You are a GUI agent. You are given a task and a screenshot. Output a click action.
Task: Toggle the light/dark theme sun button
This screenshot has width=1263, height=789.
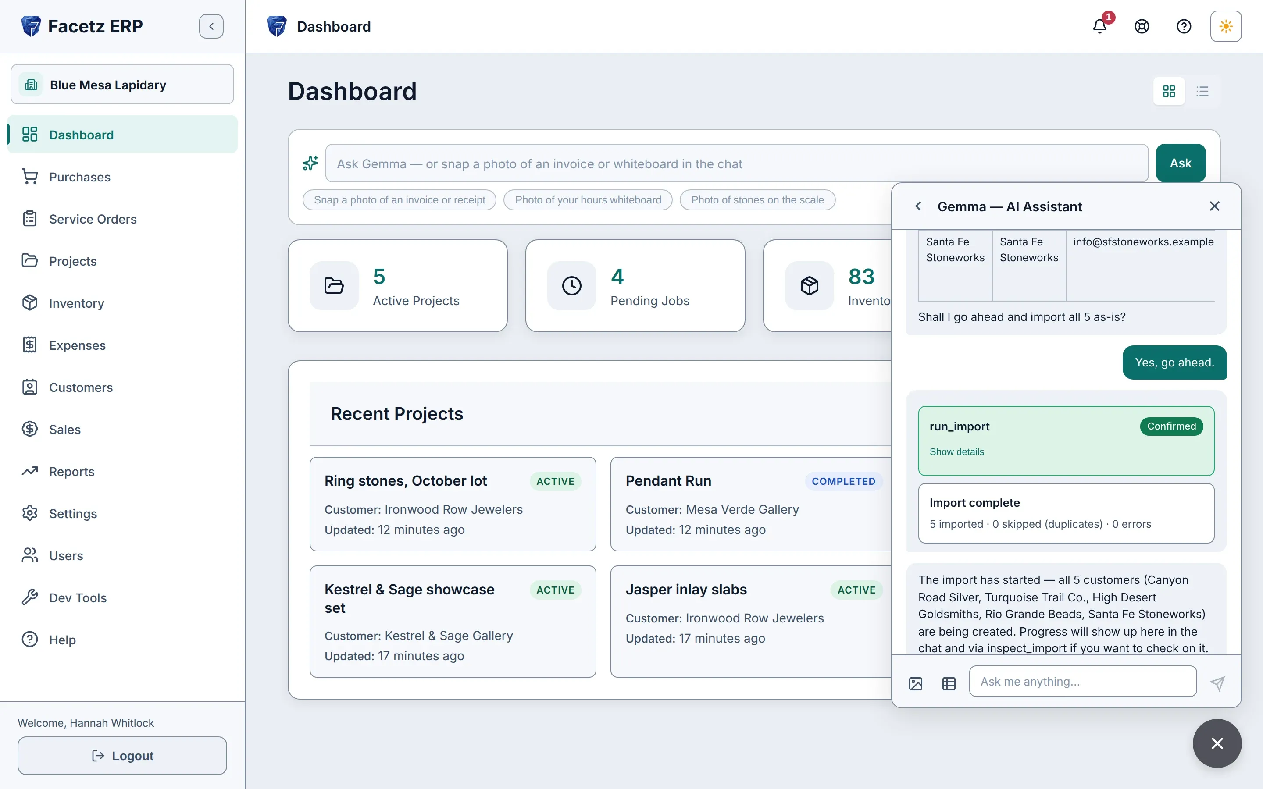tap(1226, 26)
